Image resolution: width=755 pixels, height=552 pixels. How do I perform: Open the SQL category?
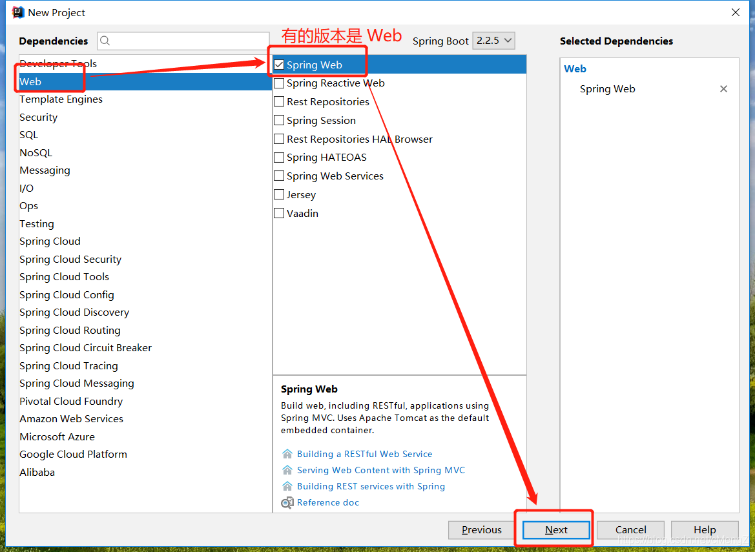coord(145,135)
